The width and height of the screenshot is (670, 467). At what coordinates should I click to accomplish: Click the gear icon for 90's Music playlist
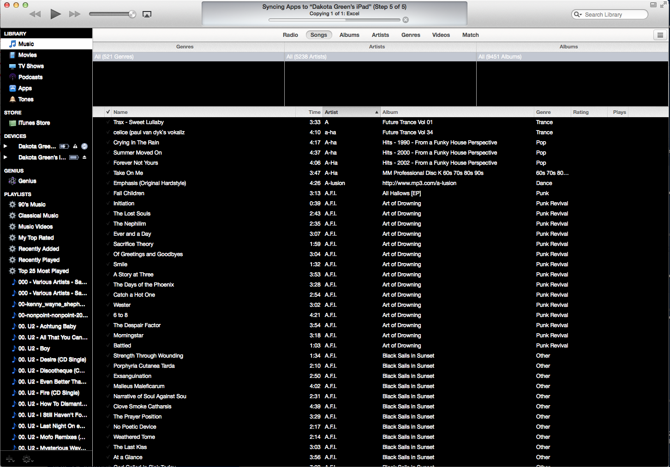(12, 204)
